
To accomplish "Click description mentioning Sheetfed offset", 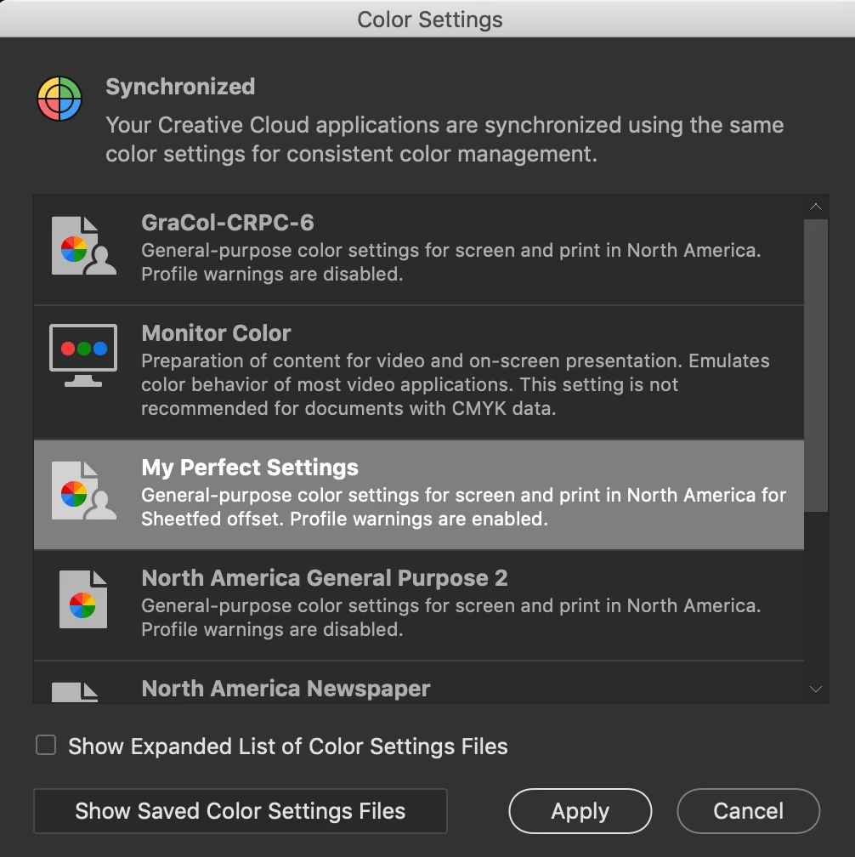I will pyautogui.click(x=464, y=508).
